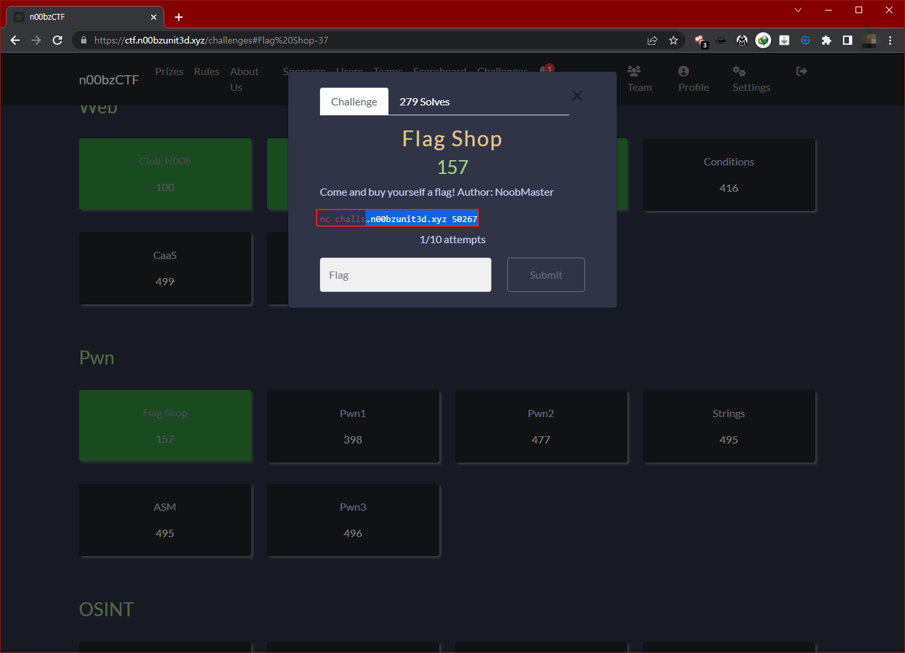Image resolution: width=905 pixels, height=653 pixels.
Task: Click the black-and-white mask extension icon
Action: pos(742,40)
